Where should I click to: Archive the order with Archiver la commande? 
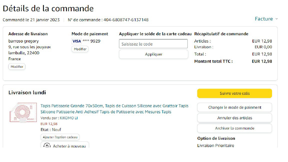(x=234, y=128)
